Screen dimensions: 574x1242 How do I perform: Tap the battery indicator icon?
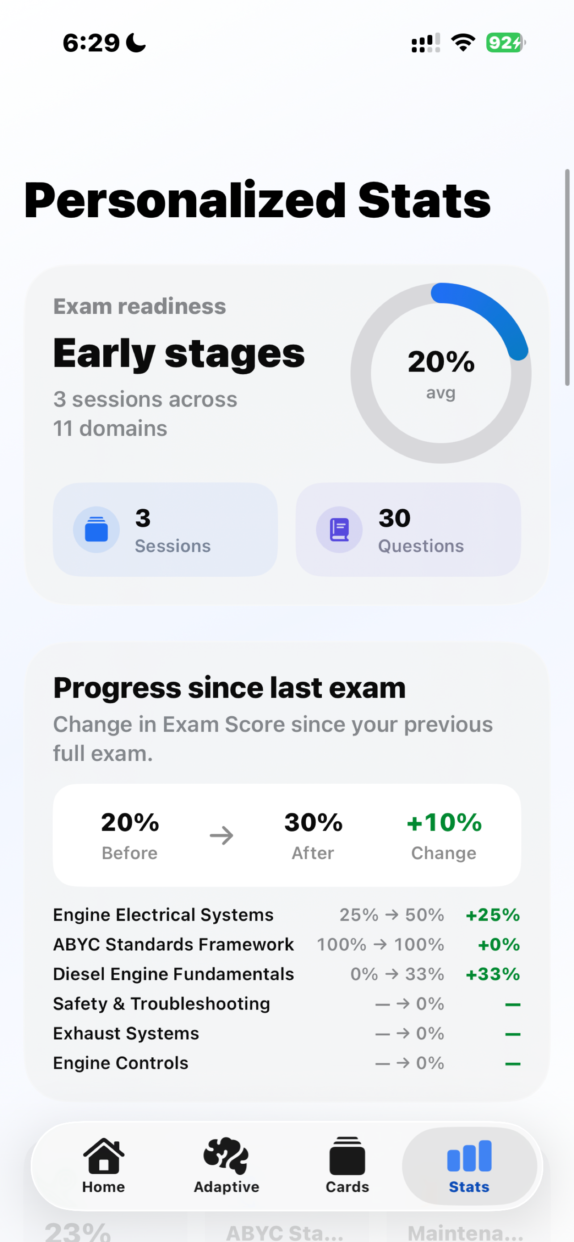(506, 42)
